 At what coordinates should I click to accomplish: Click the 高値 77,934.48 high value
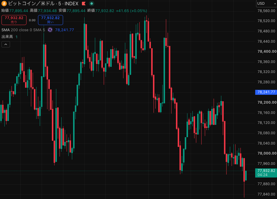click(x=43, y=11)
